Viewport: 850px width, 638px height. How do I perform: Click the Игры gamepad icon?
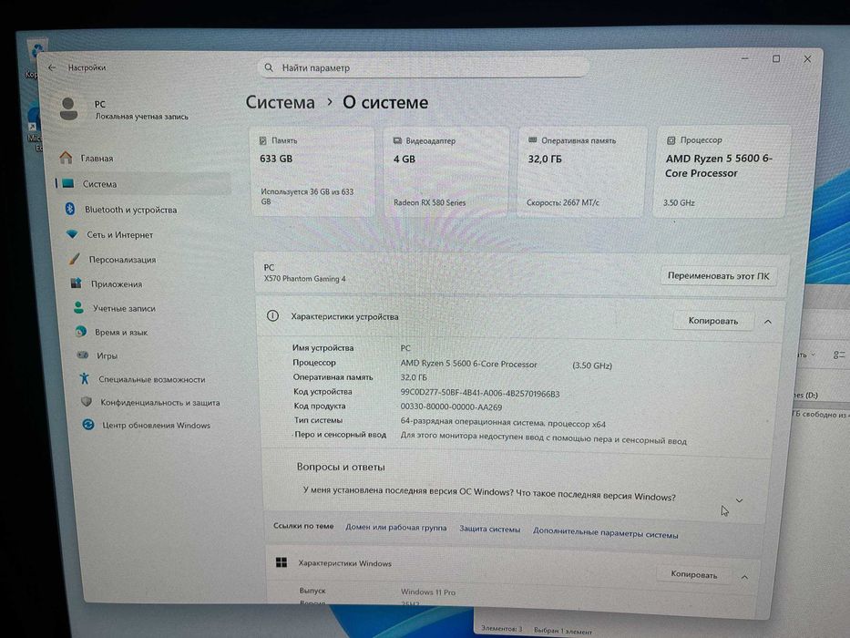(x=82, y=355)
